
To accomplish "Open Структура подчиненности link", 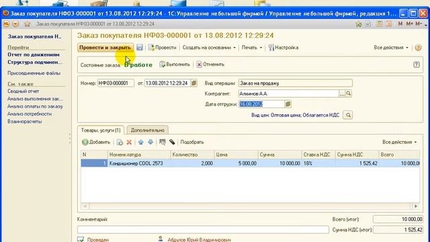I will click(x=35, y=62).
